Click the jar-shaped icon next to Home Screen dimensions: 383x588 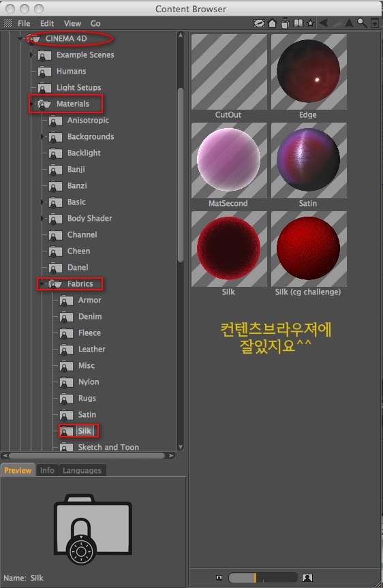pyautogui.click(x=285, y=23)
